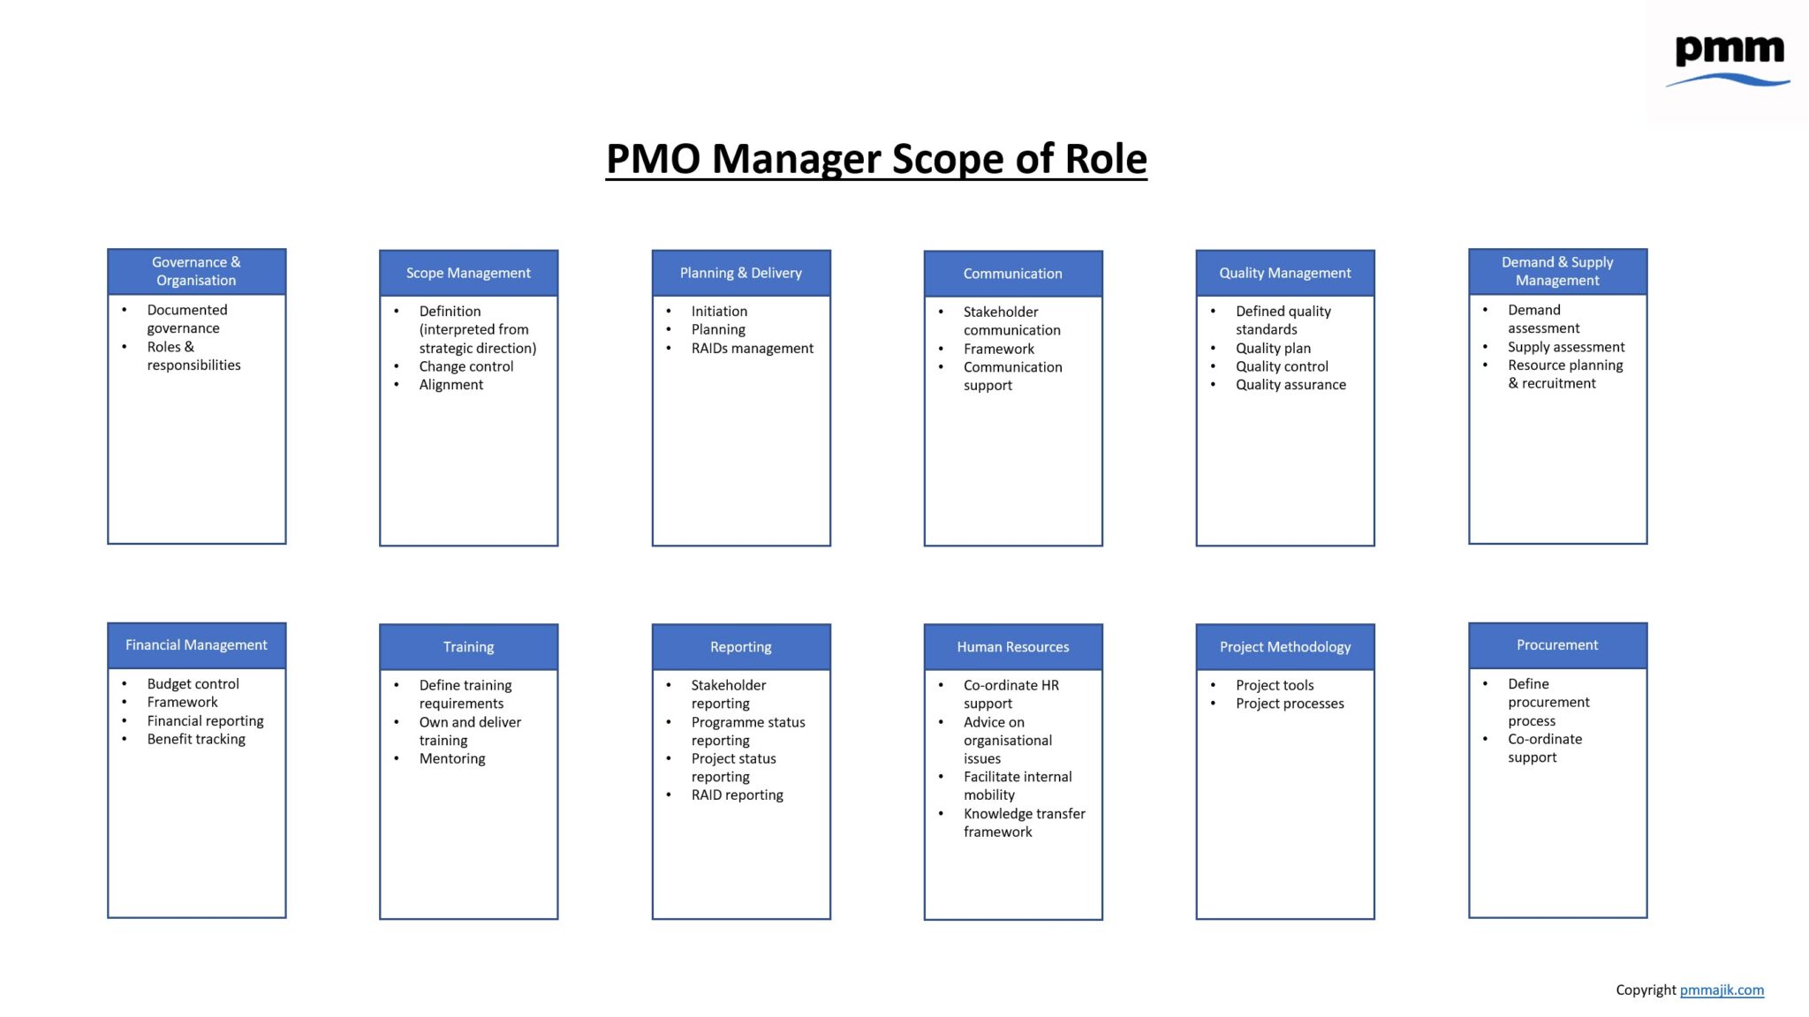This screenshot has height=1017, width=1809.
Task: Click the Communication box header
Action: [1014, 271]
